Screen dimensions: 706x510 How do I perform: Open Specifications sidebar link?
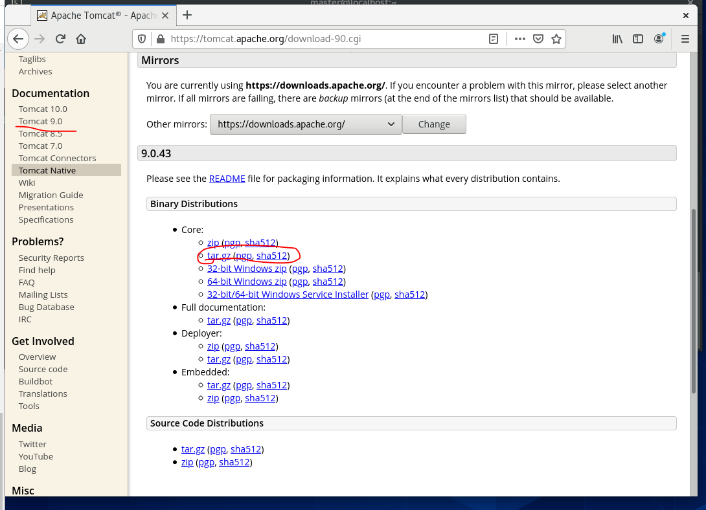click(46, 219)
